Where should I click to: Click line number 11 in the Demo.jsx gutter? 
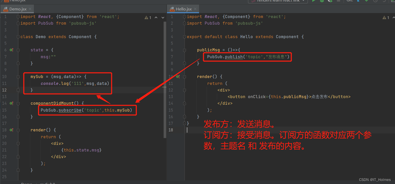[x=4, y=83]
